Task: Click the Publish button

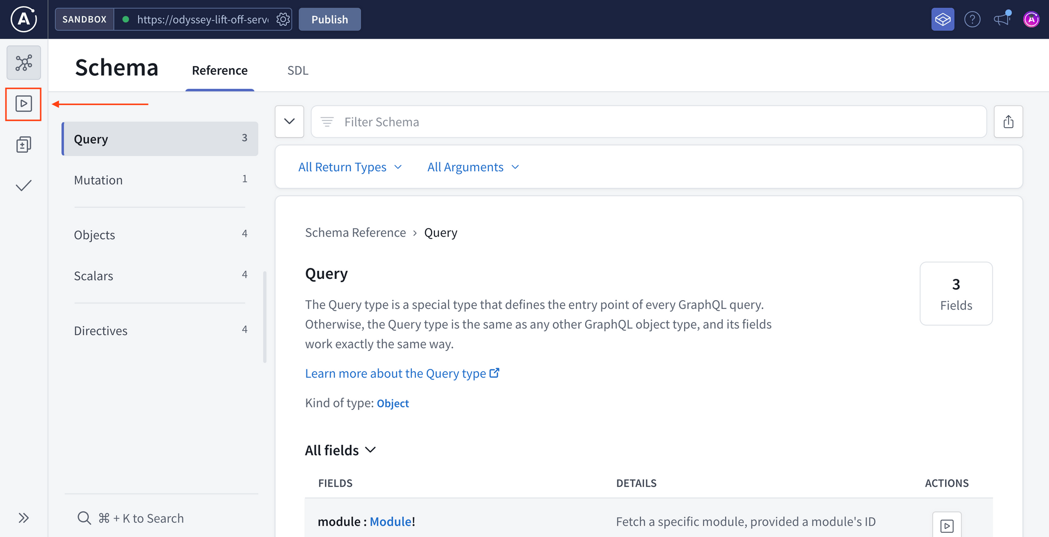Action: click(329, 19)
